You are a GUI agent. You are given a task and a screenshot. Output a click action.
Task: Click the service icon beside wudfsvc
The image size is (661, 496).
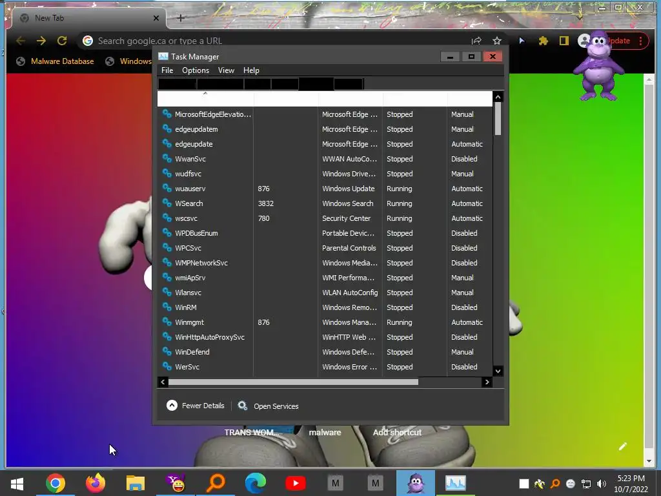tap(167, 173)
